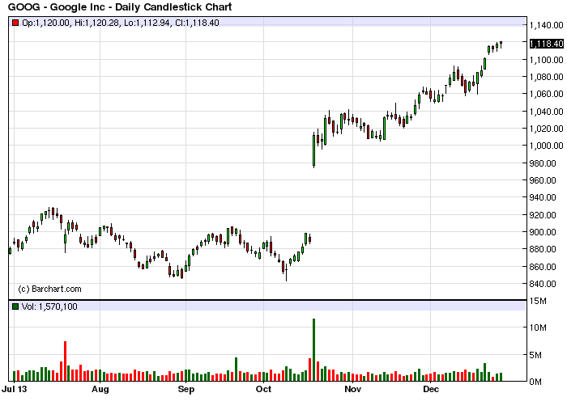Click the long green gap-up candle near 980
Image resolution: width=567 pixels, height=414 pixels.
pos(314,150)
